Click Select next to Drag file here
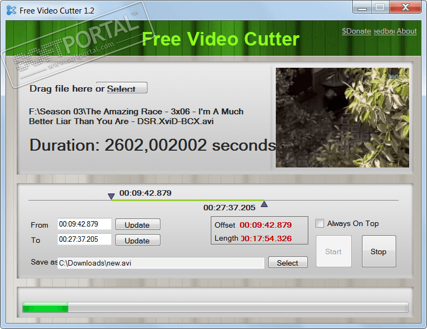The width and height of the screenshot is (427, 329). point(127,88)
